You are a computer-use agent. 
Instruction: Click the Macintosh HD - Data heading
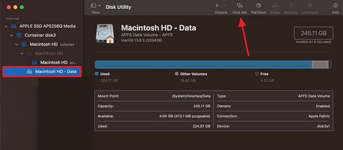(159, 28)
